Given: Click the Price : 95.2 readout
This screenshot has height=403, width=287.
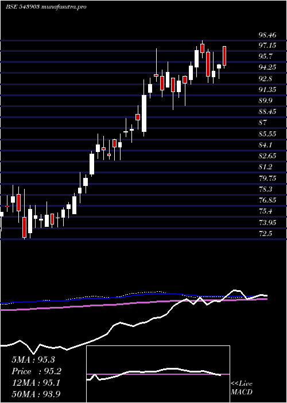Looking at the screenshot, I should coord(37,371).
